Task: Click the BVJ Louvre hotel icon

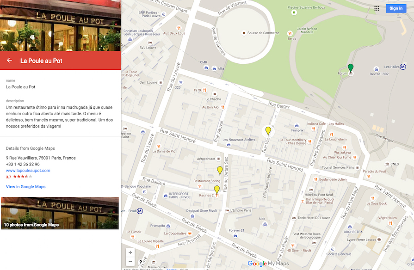Action: click(150, 43)
